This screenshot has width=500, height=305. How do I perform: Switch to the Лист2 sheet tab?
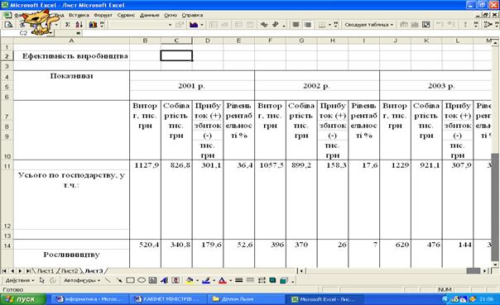tap(70, 271)
